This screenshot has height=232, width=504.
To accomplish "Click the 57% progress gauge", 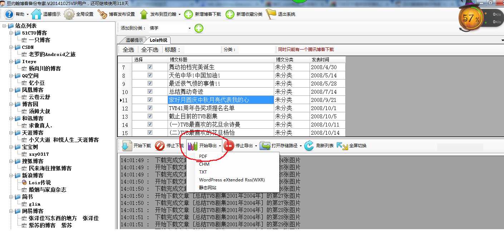I will coord(471,17).
